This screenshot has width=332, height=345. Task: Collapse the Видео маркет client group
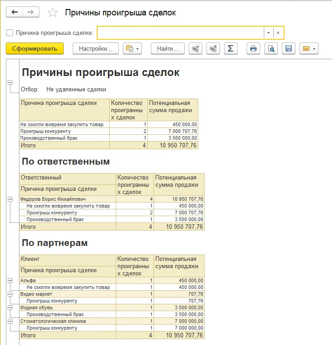click(x=10, y=294)
